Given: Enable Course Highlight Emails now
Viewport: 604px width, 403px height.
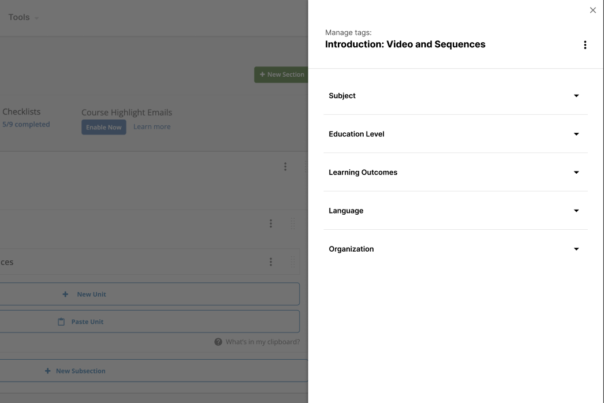Looking at the screenshot, I should coord(103,126).
